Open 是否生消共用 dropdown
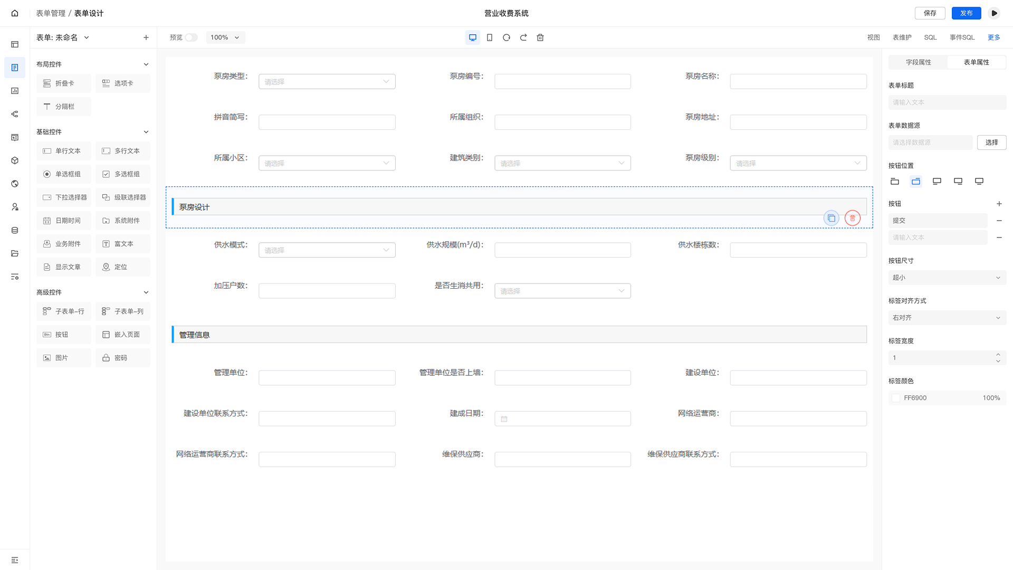This screenshot has height=570, width=1013. pos(562,291)
